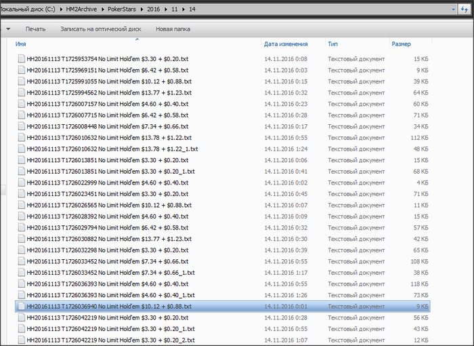Screen dimensions: 474x346
Task: Go to 2016 folder in breadcrumb
Action: (x=154, y=9)
